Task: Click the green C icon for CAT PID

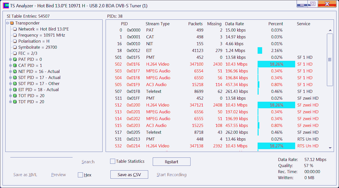Action: pos(15,66)
